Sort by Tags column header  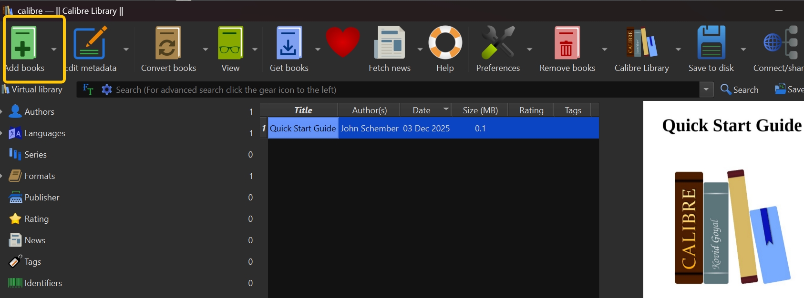tap(572, 110)
